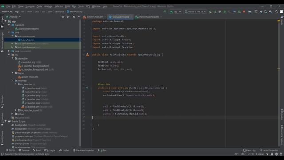Close the MainActivity.java tab
284x160 pixels.
point(131,17)
